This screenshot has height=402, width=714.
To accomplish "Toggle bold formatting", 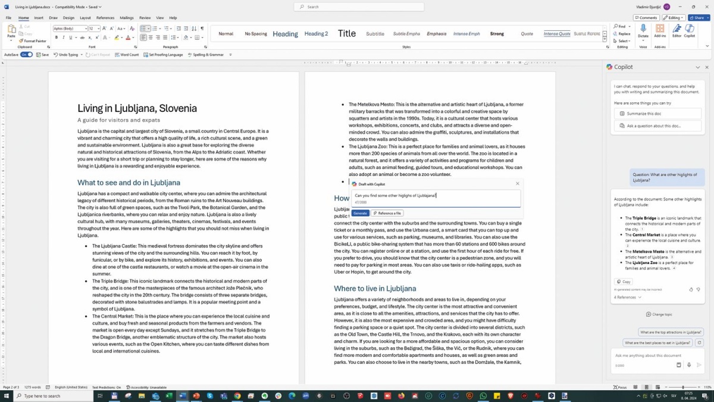I will [x=56, y=37].
